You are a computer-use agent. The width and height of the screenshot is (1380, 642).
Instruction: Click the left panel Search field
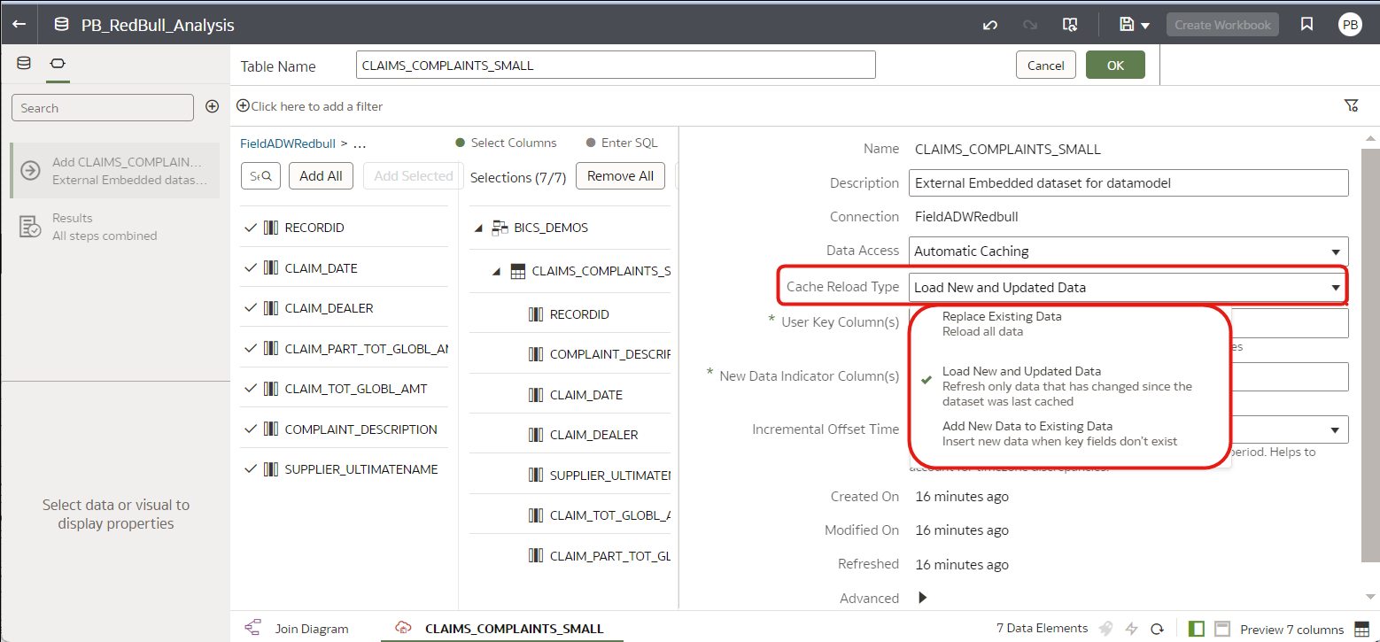pos(102,108)
